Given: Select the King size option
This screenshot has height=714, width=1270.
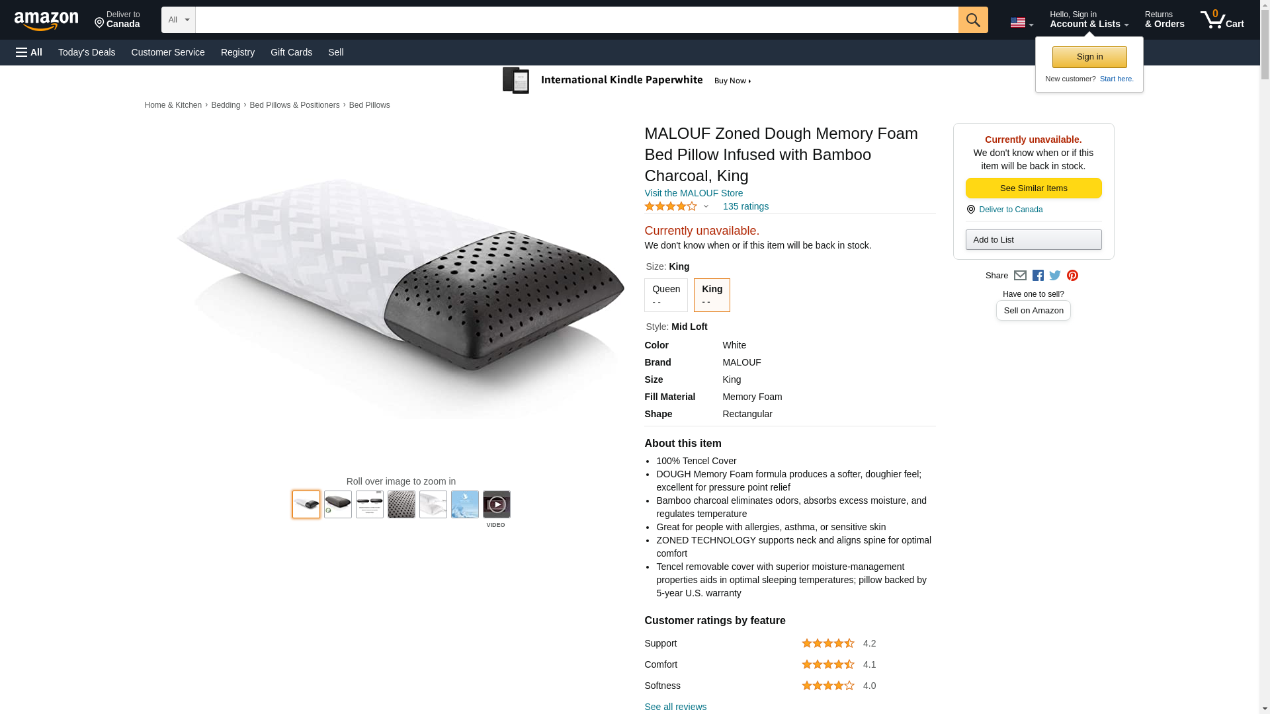Looking at the screenshot, I should point(712,295).
